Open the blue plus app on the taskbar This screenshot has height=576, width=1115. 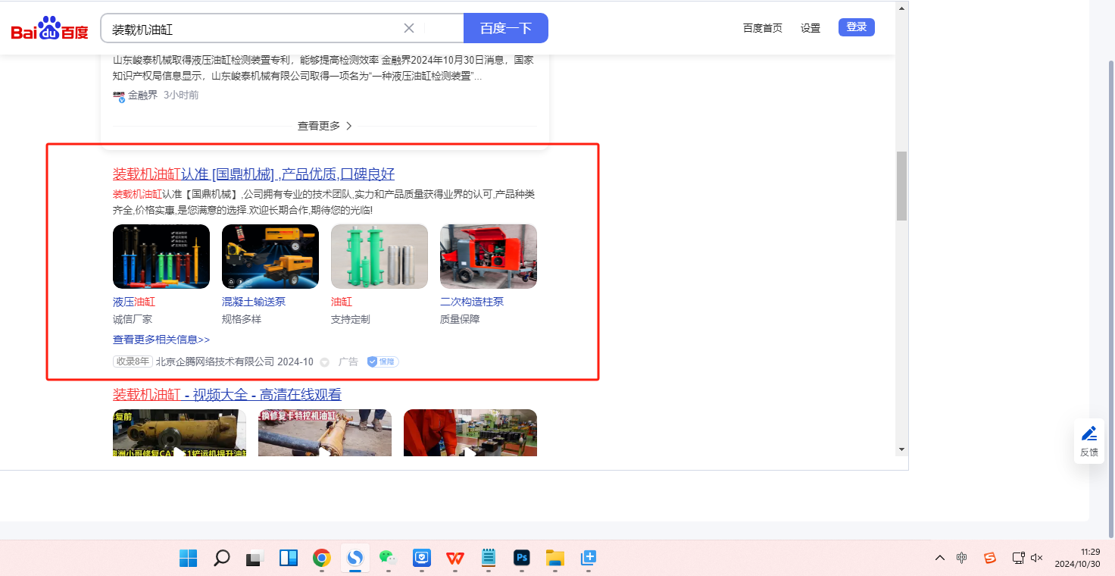(589, 559)
